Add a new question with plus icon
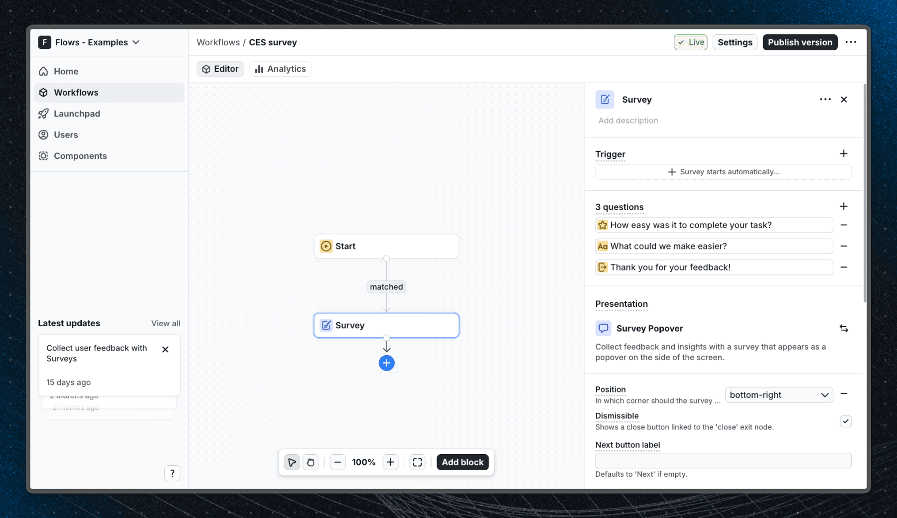Viewport: 897px width, 518px height. click(x=843, y=206)
